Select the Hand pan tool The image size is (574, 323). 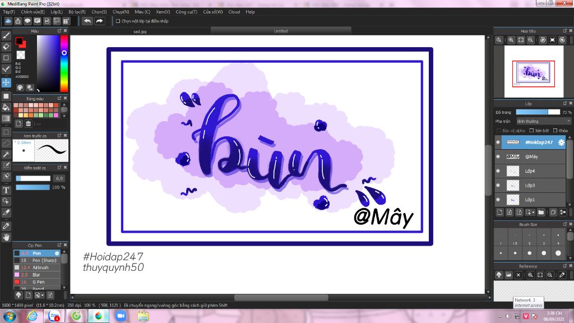(6, 237)
